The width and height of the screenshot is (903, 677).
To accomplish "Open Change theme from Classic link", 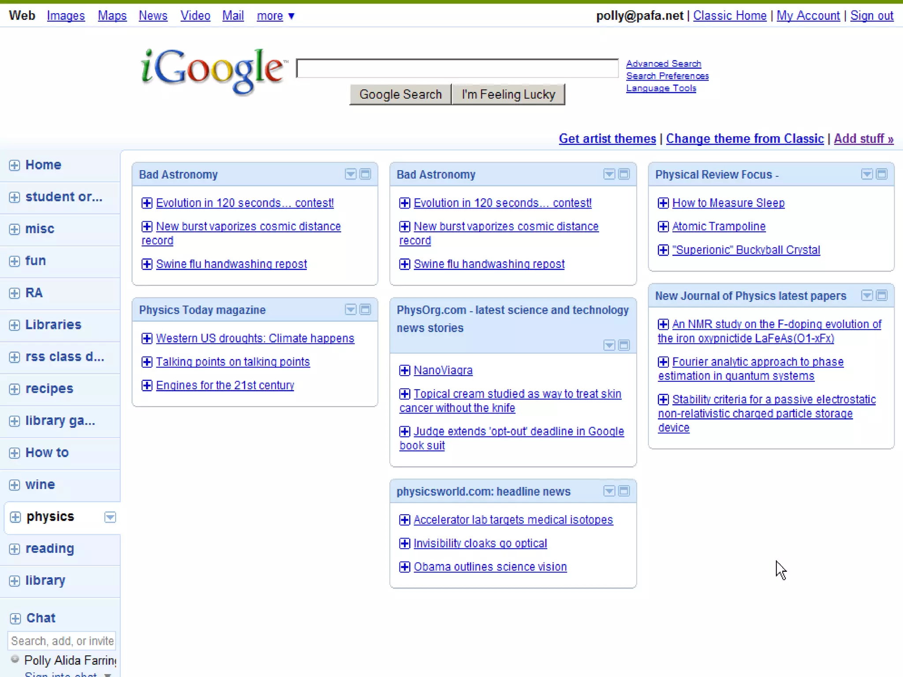I will tap(744, 139).
